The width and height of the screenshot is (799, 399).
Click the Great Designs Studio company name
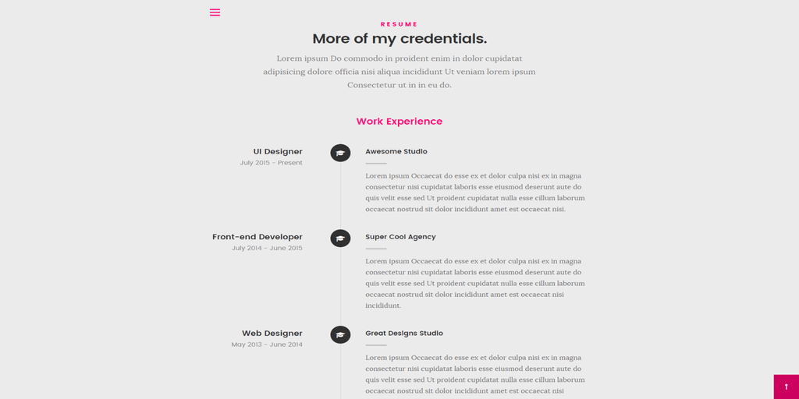point(404,334)
